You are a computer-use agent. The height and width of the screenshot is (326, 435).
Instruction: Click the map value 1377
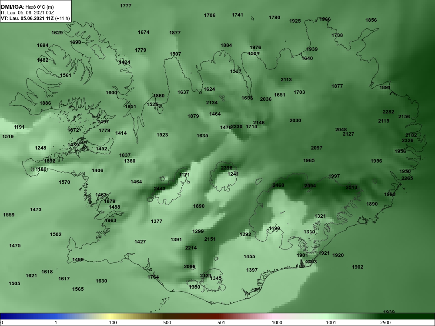(x=157, y=221)
